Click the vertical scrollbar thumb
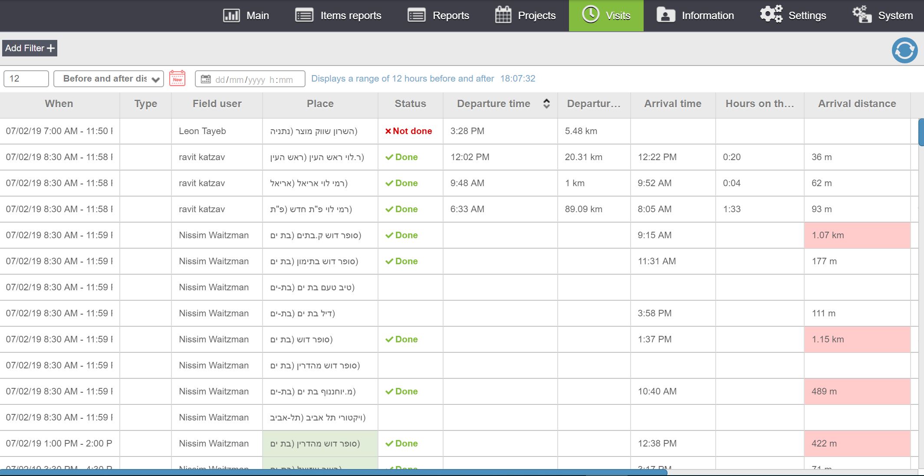 (921, 132)
